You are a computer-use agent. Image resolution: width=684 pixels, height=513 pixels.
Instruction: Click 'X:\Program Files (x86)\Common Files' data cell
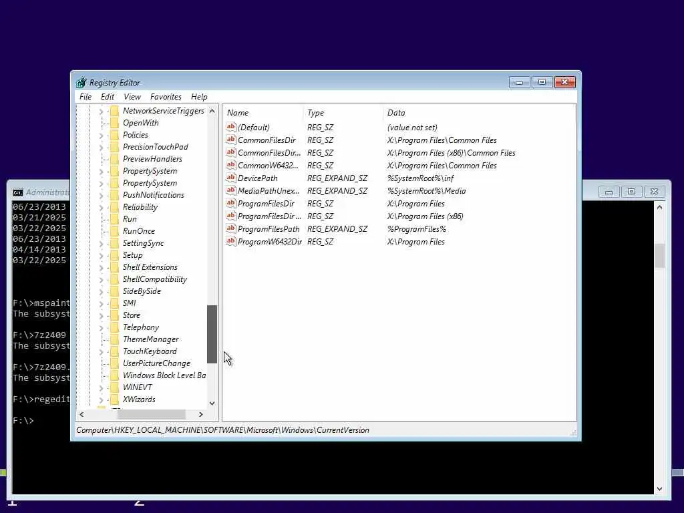click(452, 153)
